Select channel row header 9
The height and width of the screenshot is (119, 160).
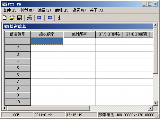18,95
